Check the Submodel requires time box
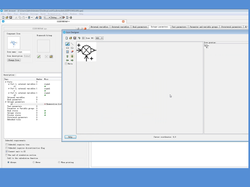250x187 pixels. pyautogui.click(x=7, y=144)
